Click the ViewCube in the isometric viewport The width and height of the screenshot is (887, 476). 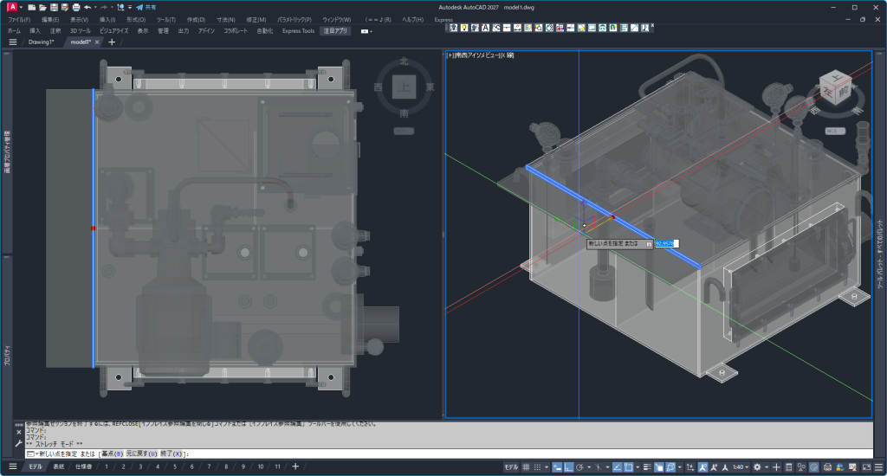coord(837,89)
